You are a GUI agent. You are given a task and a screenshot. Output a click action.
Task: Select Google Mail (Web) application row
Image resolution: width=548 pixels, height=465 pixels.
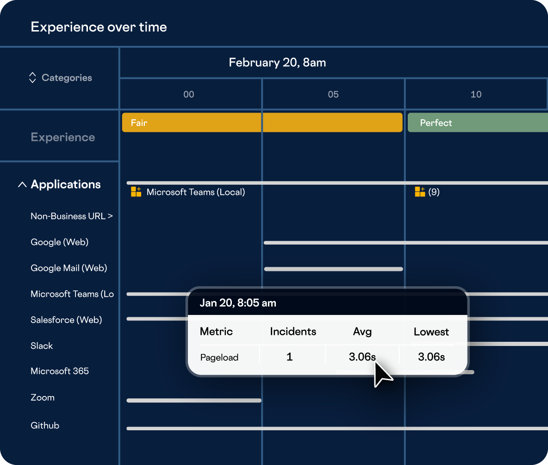(68, 268)
